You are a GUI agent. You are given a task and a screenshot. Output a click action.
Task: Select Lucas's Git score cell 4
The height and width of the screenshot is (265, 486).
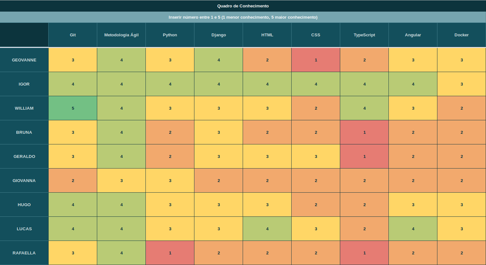(73, 229)
